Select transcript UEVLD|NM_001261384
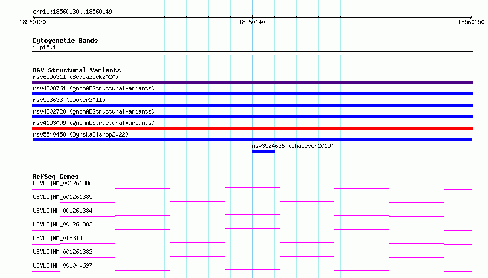 coord(63,211)
